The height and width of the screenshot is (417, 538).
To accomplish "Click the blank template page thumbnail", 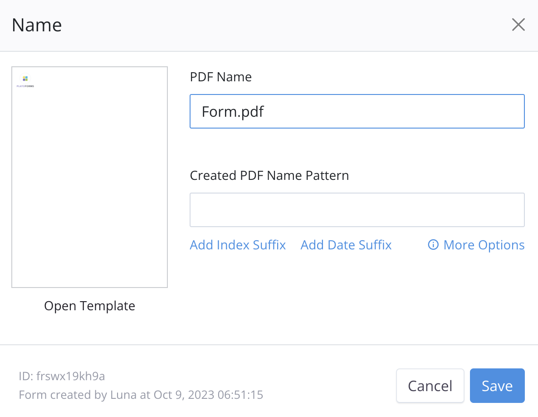I will [x=89, y=182].
